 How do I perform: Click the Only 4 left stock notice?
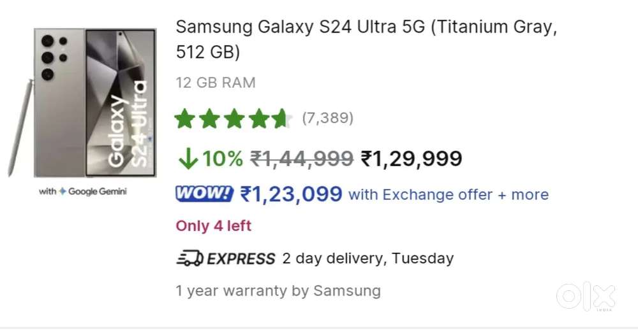tap(214, 226)
